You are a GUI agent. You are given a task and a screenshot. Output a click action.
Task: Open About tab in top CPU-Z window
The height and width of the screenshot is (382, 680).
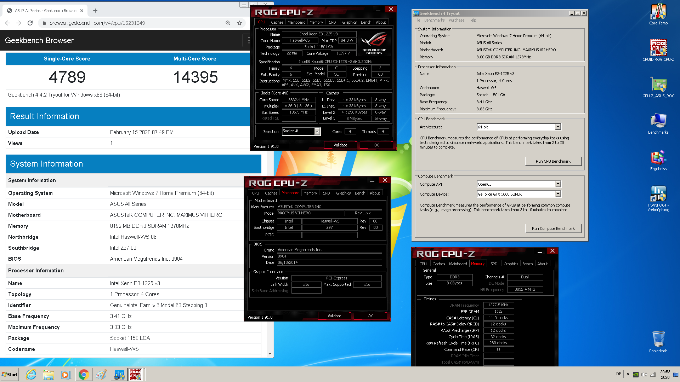[x=381, y=22]
